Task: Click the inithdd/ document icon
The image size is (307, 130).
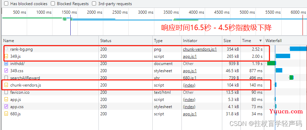Action: point(6,64)
